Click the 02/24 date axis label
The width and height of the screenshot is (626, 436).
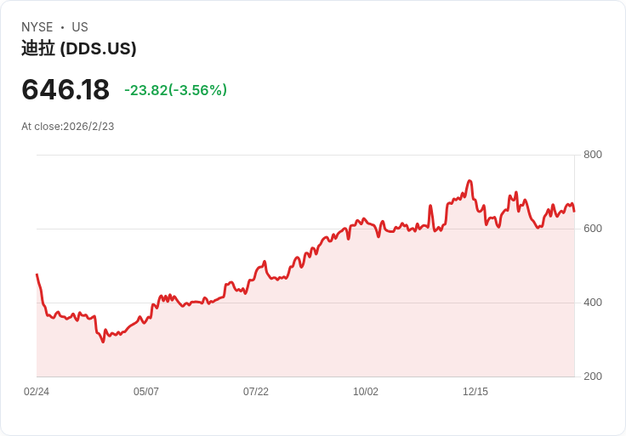[x=37, y=392]
